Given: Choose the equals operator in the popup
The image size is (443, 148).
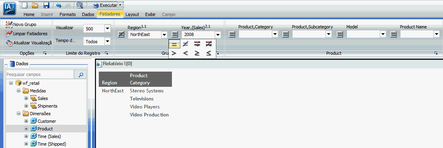Looking at the screenshot, I should click(x=174, y=44).
